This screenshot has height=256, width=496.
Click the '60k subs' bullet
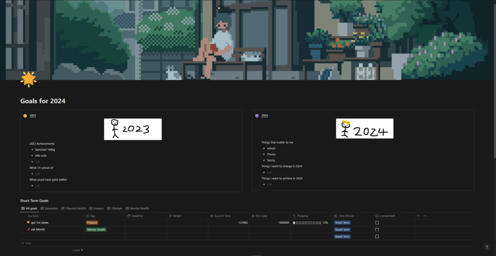[41, 156]
